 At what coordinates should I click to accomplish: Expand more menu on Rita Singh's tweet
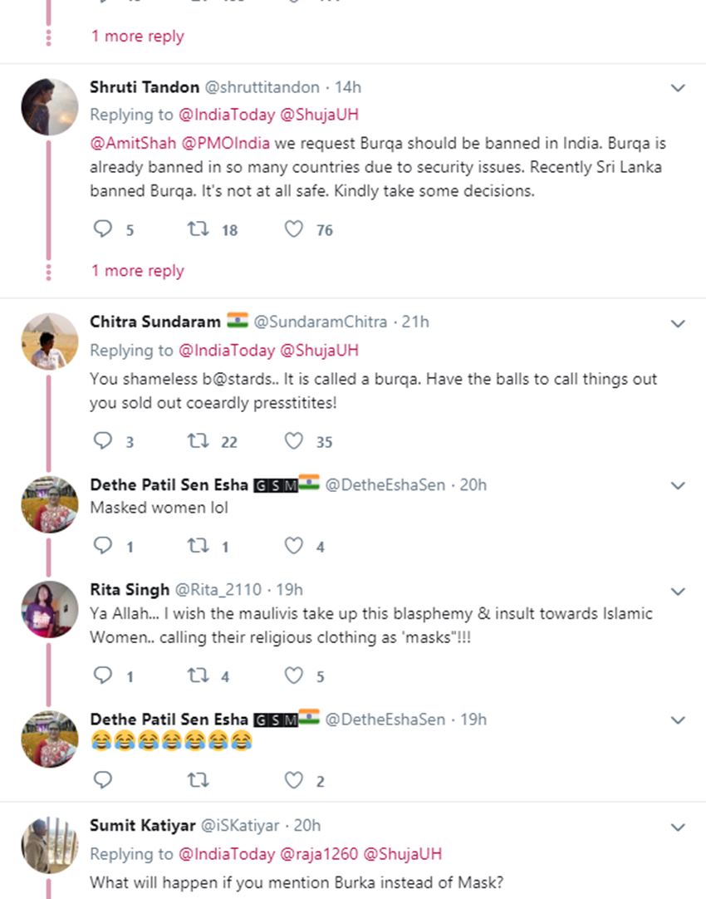click(678, 592)
